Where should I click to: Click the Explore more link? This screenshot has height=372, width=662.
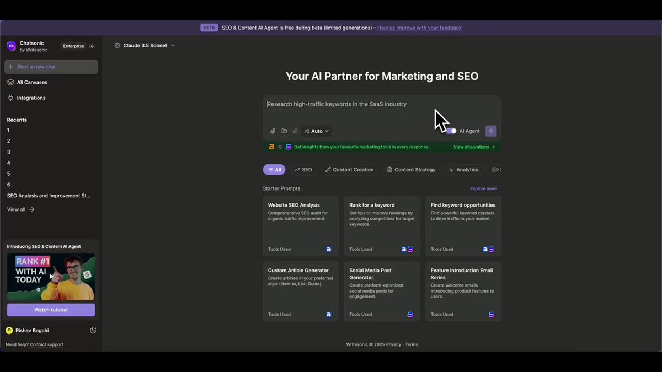483,188
